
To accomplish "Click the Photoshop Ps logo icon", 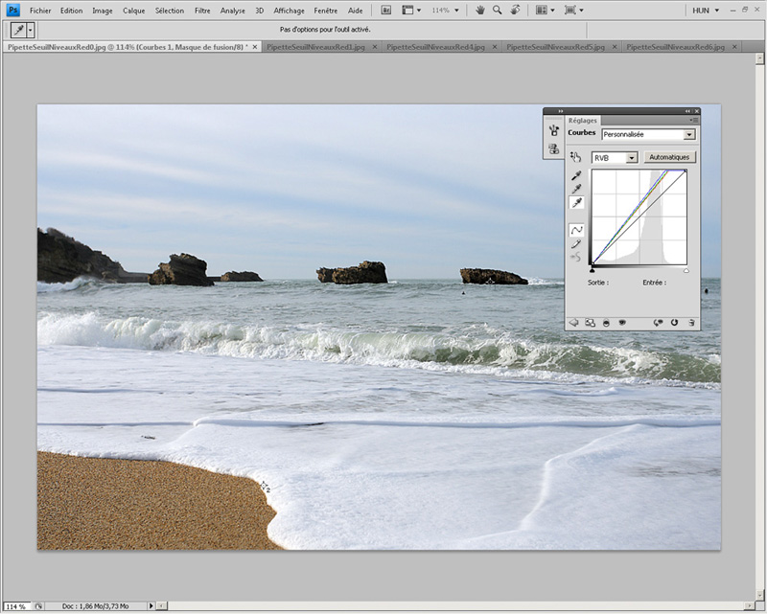I will coord(13,10).
